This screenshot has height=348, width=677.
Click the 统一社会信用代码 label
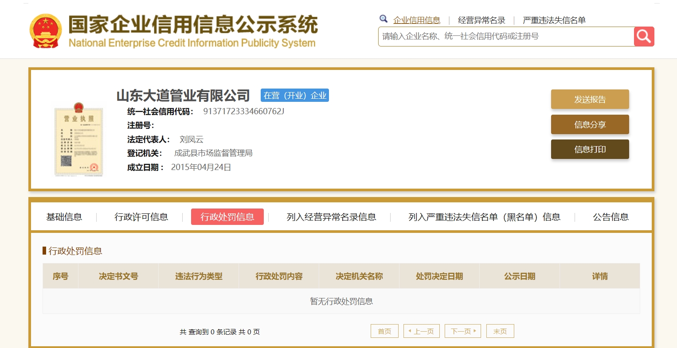(x=160, y=112)
